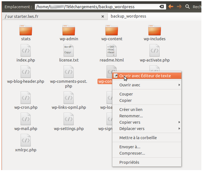Click the wp-comments-post.php file name

[69, 84]
